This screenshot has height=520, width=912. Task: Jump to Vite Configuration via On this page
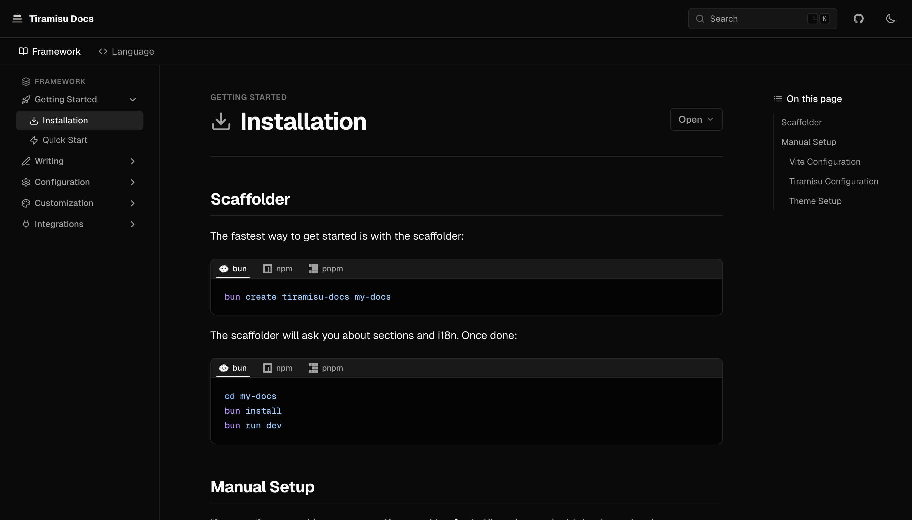[825, 161]
